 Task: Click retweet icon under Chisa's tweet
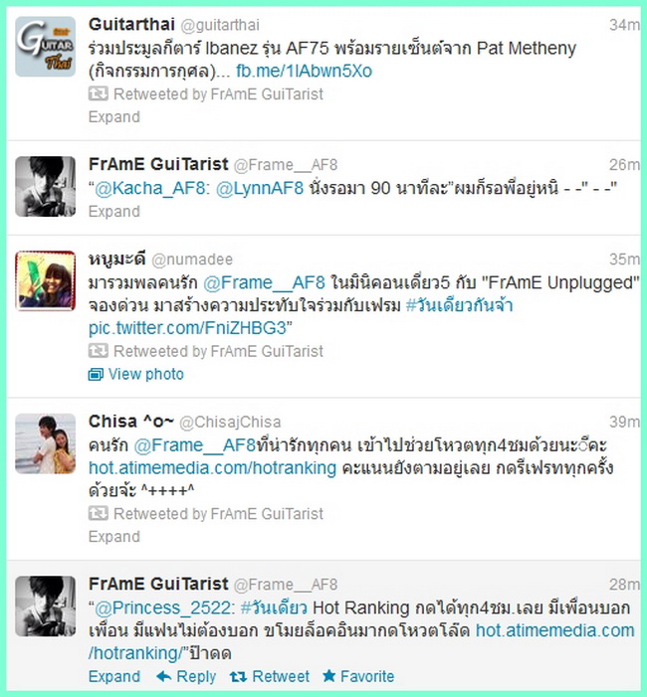tap(98, 513)
